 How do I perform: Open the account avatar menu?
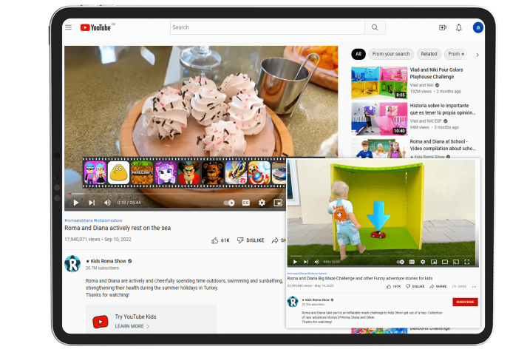[478, 27]
